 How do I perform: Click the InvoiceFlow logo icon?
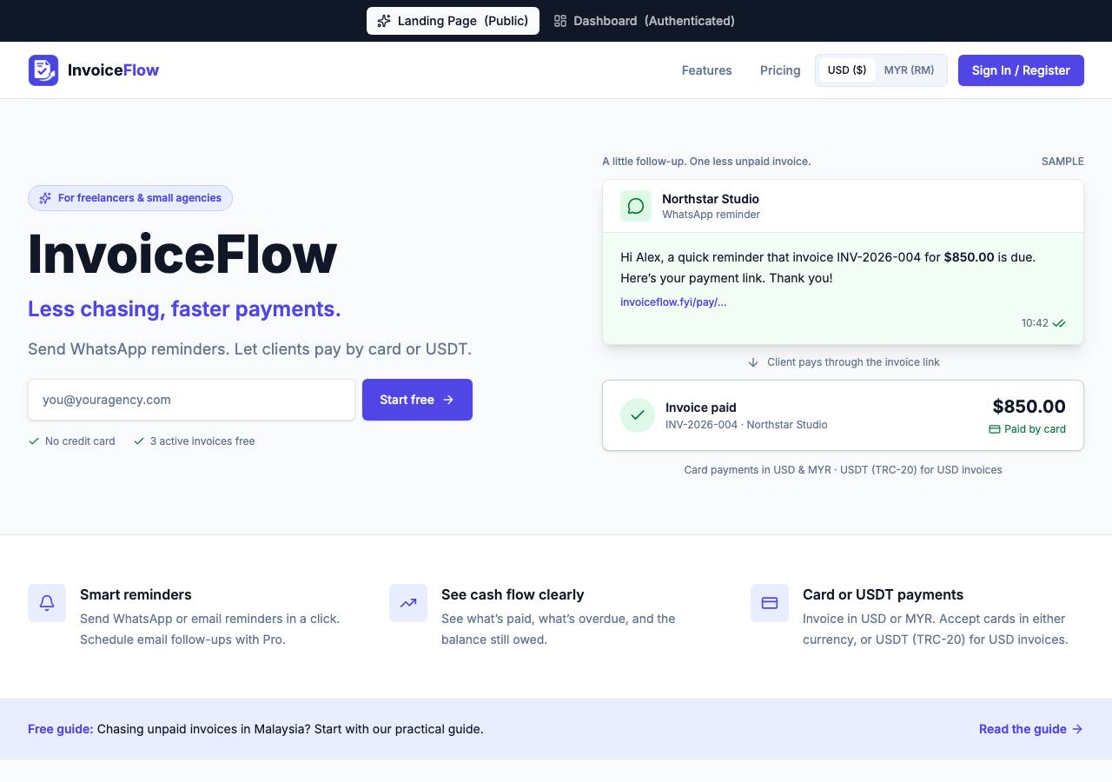[x=43, y=70]
